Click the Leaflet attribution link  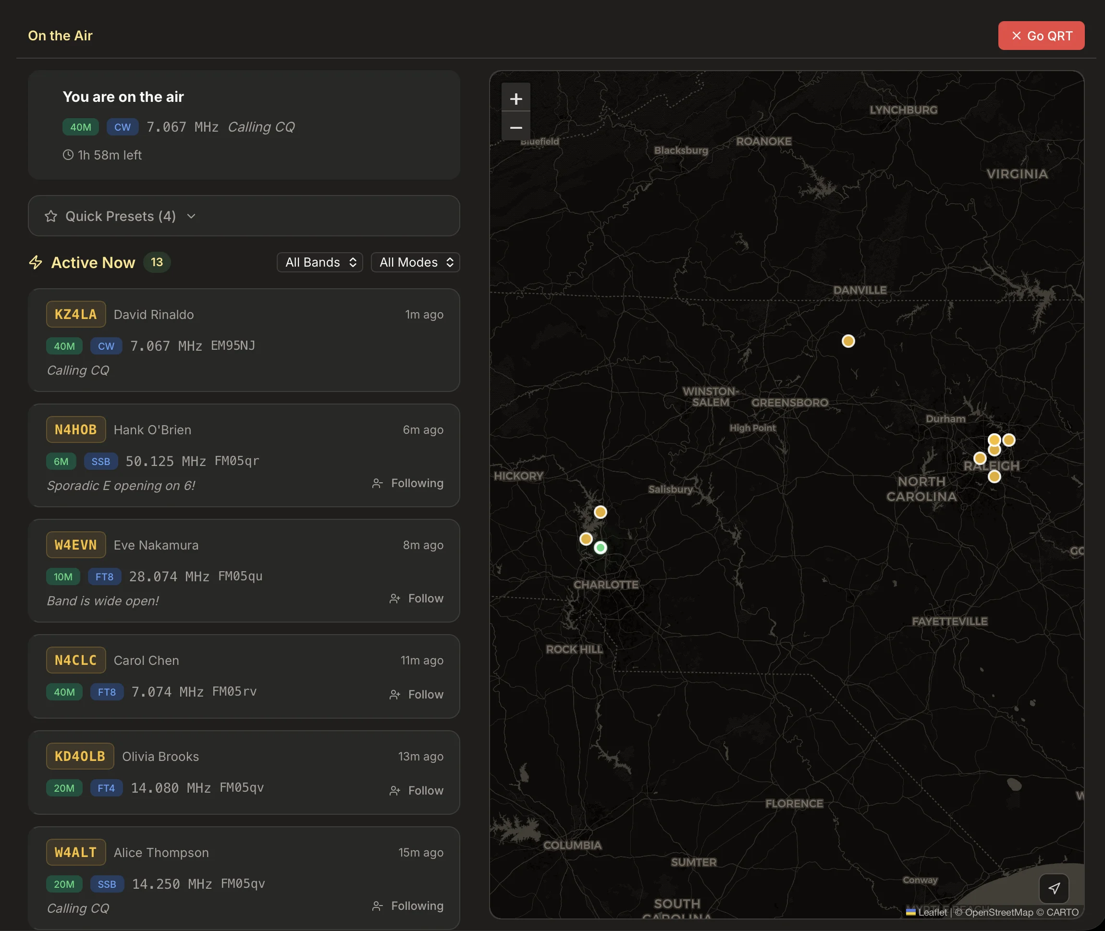pos(927,912)
